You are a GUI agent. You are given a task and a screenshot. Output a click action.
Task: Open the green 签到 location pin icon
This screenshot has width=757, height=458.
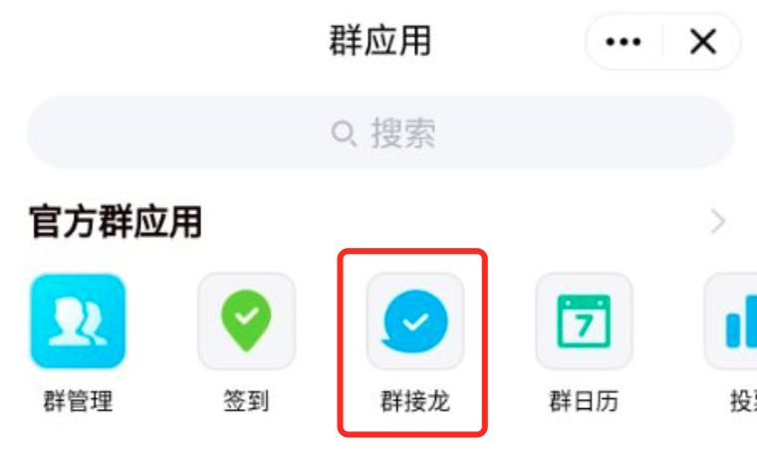pyautogui.click(x=246, y=321)
